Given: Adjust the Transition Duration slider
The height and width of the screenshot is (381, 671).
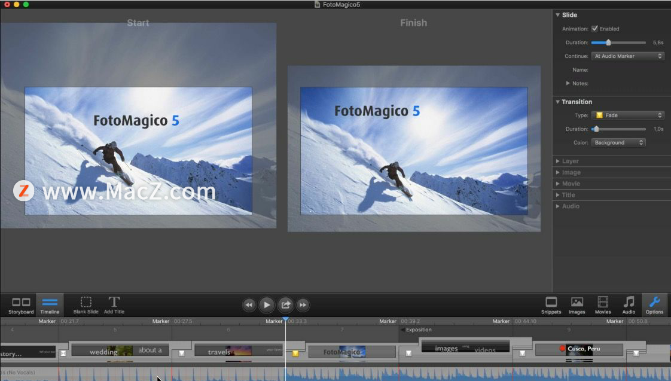Looking at the screenshot, I should point(618,129).
